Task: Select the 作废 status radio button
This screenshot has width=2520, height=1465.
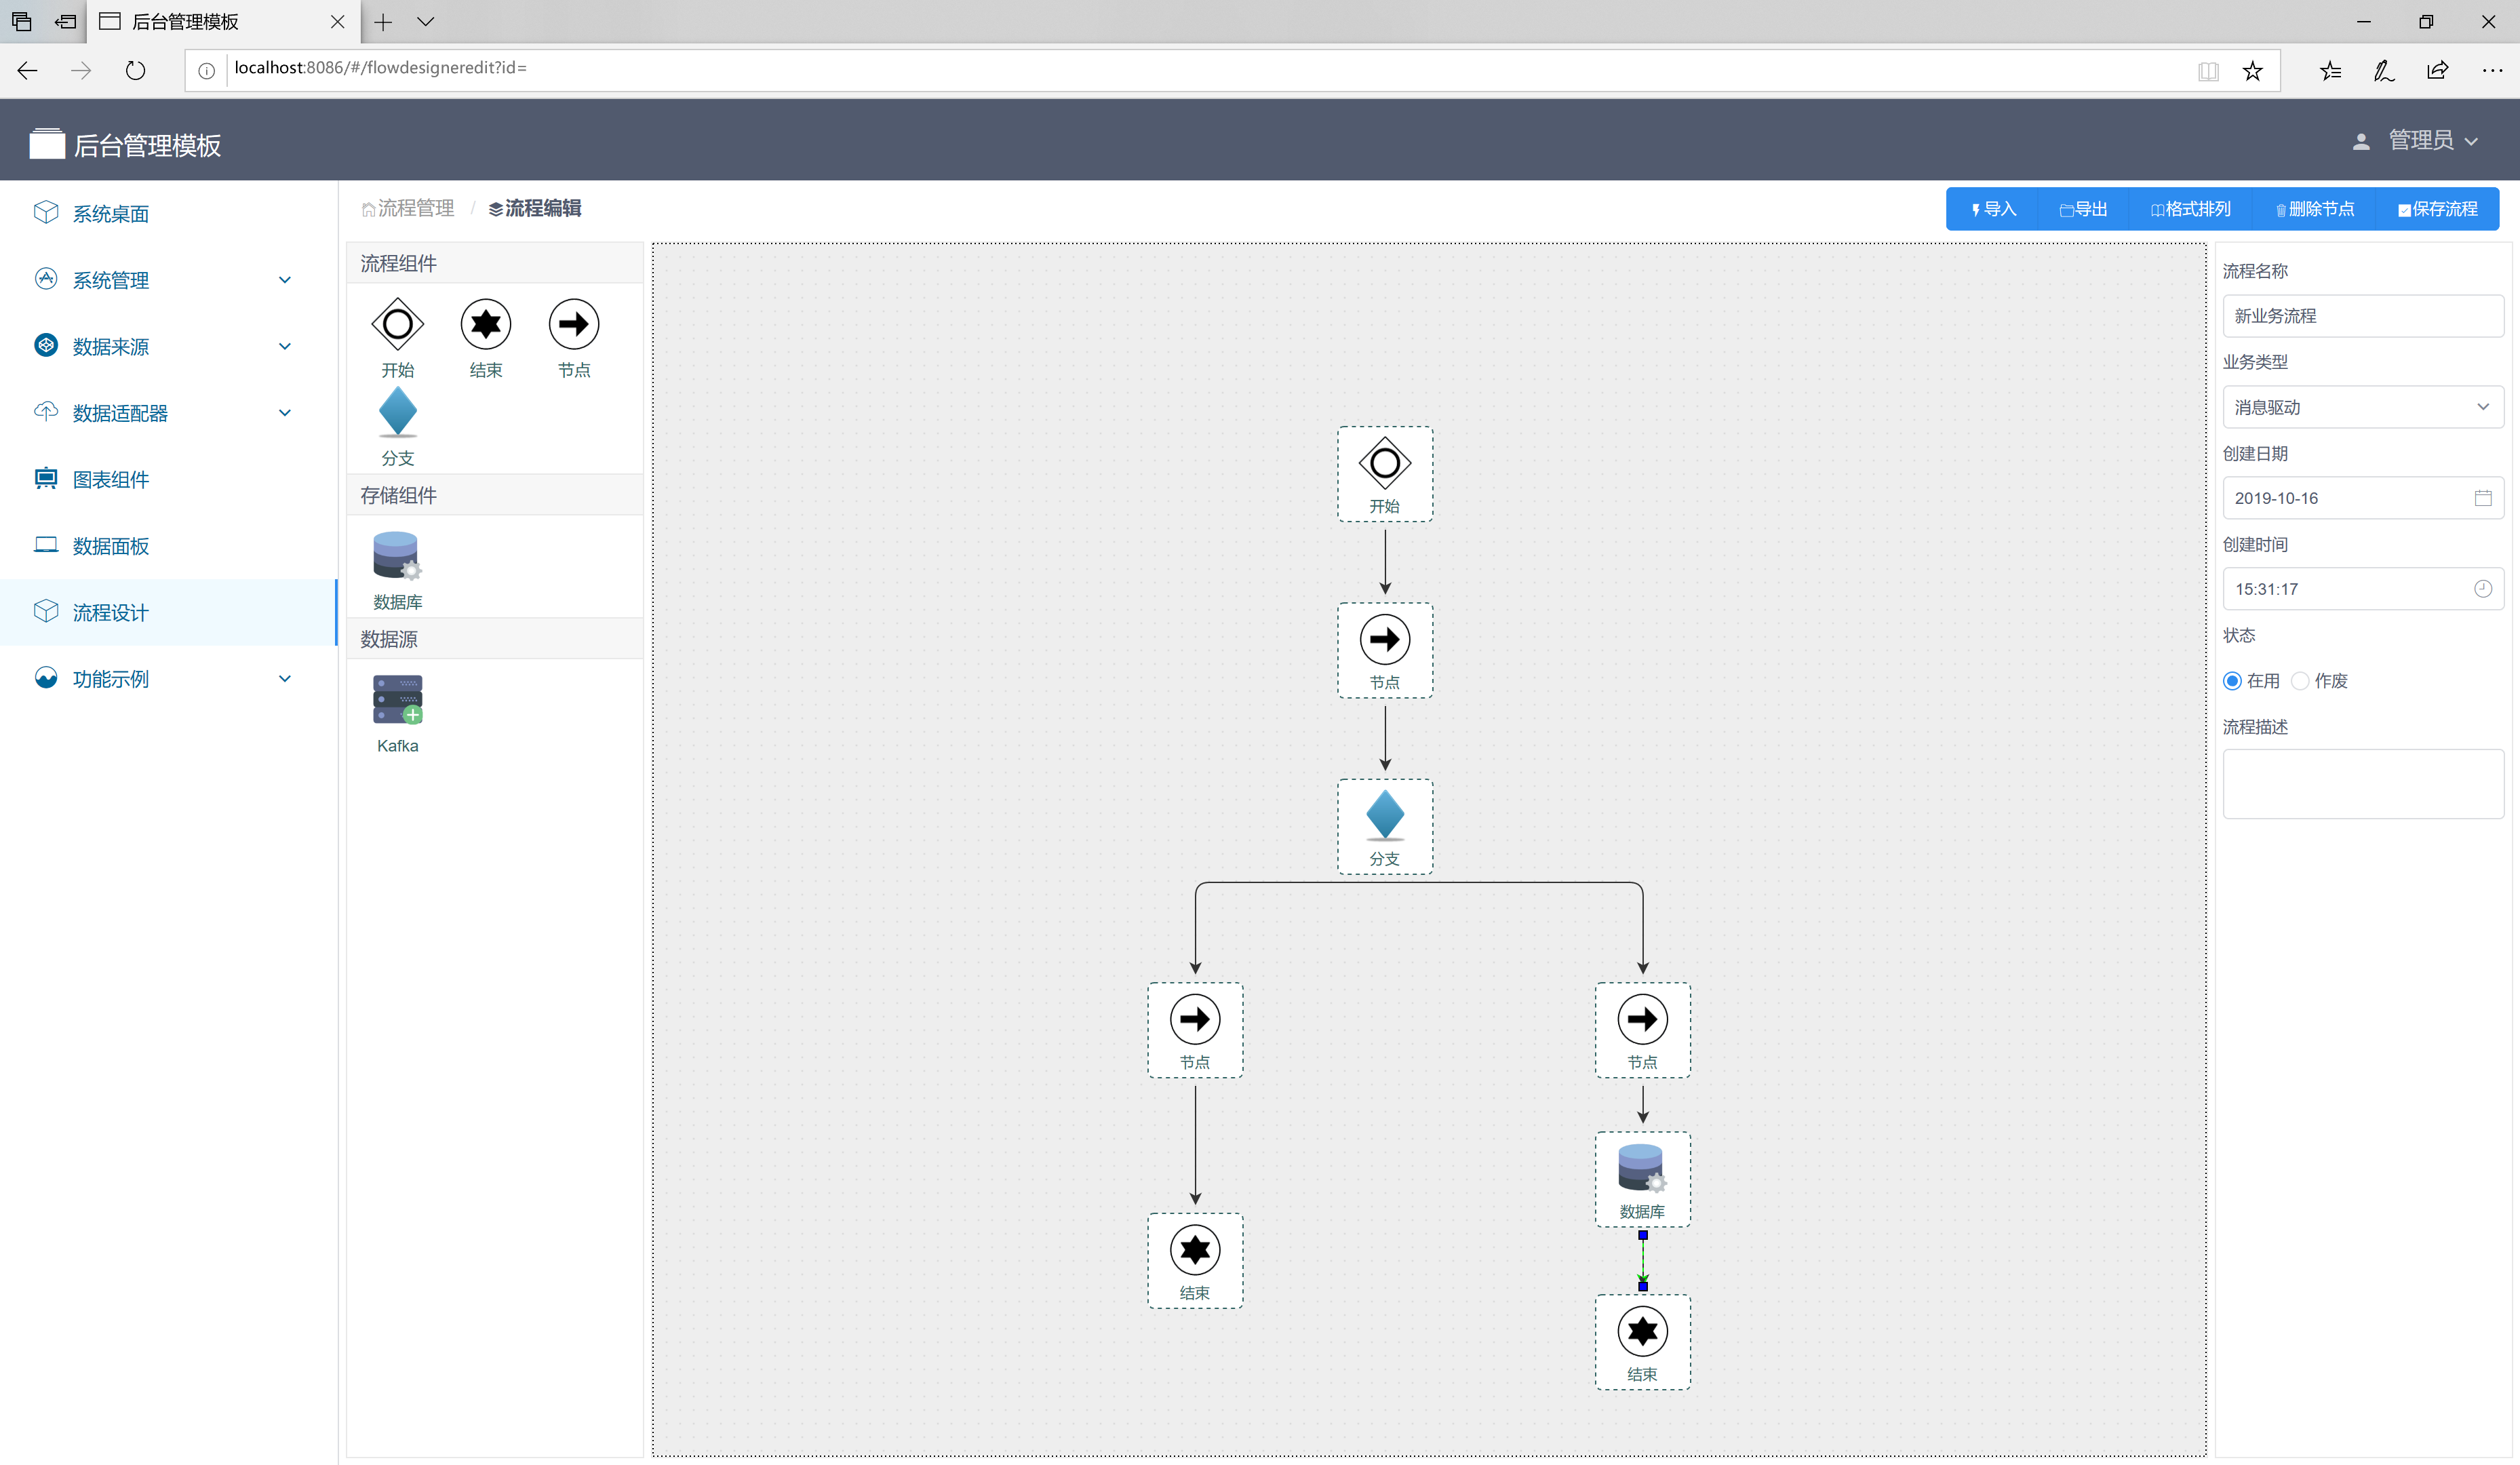Action: (2300, 681)
